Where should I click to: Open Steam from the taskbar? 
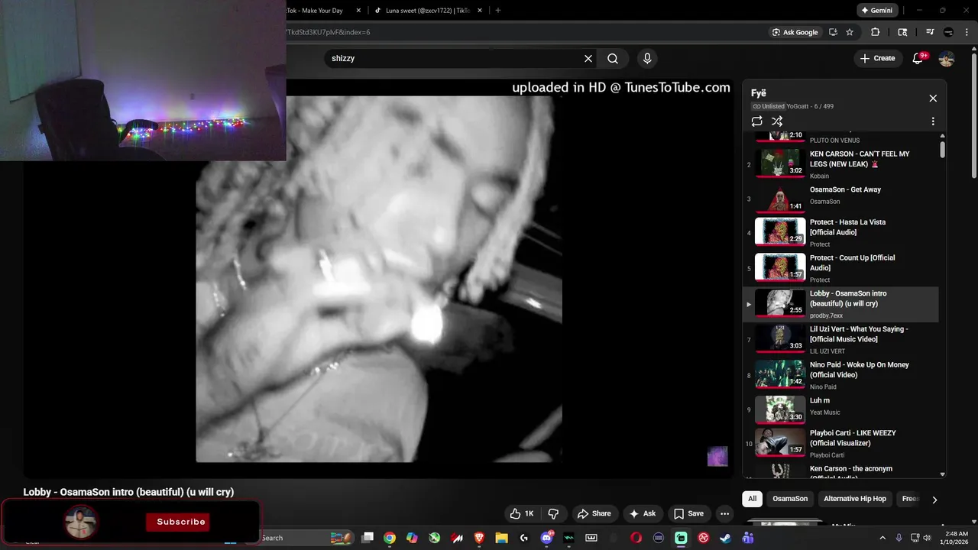pyautogui.click(x=725, y=538)
